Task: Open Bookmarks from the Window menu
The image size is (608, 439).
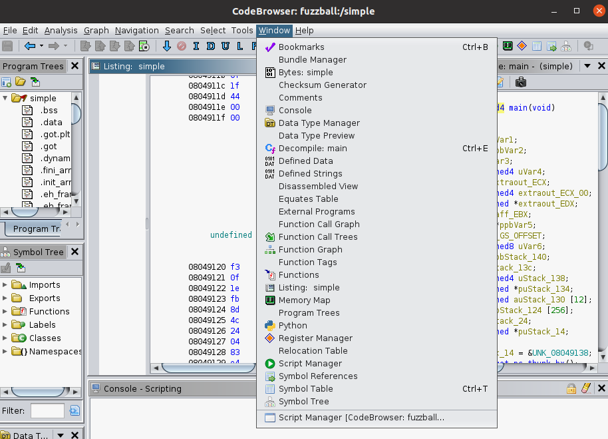Action: coord(377,47)
